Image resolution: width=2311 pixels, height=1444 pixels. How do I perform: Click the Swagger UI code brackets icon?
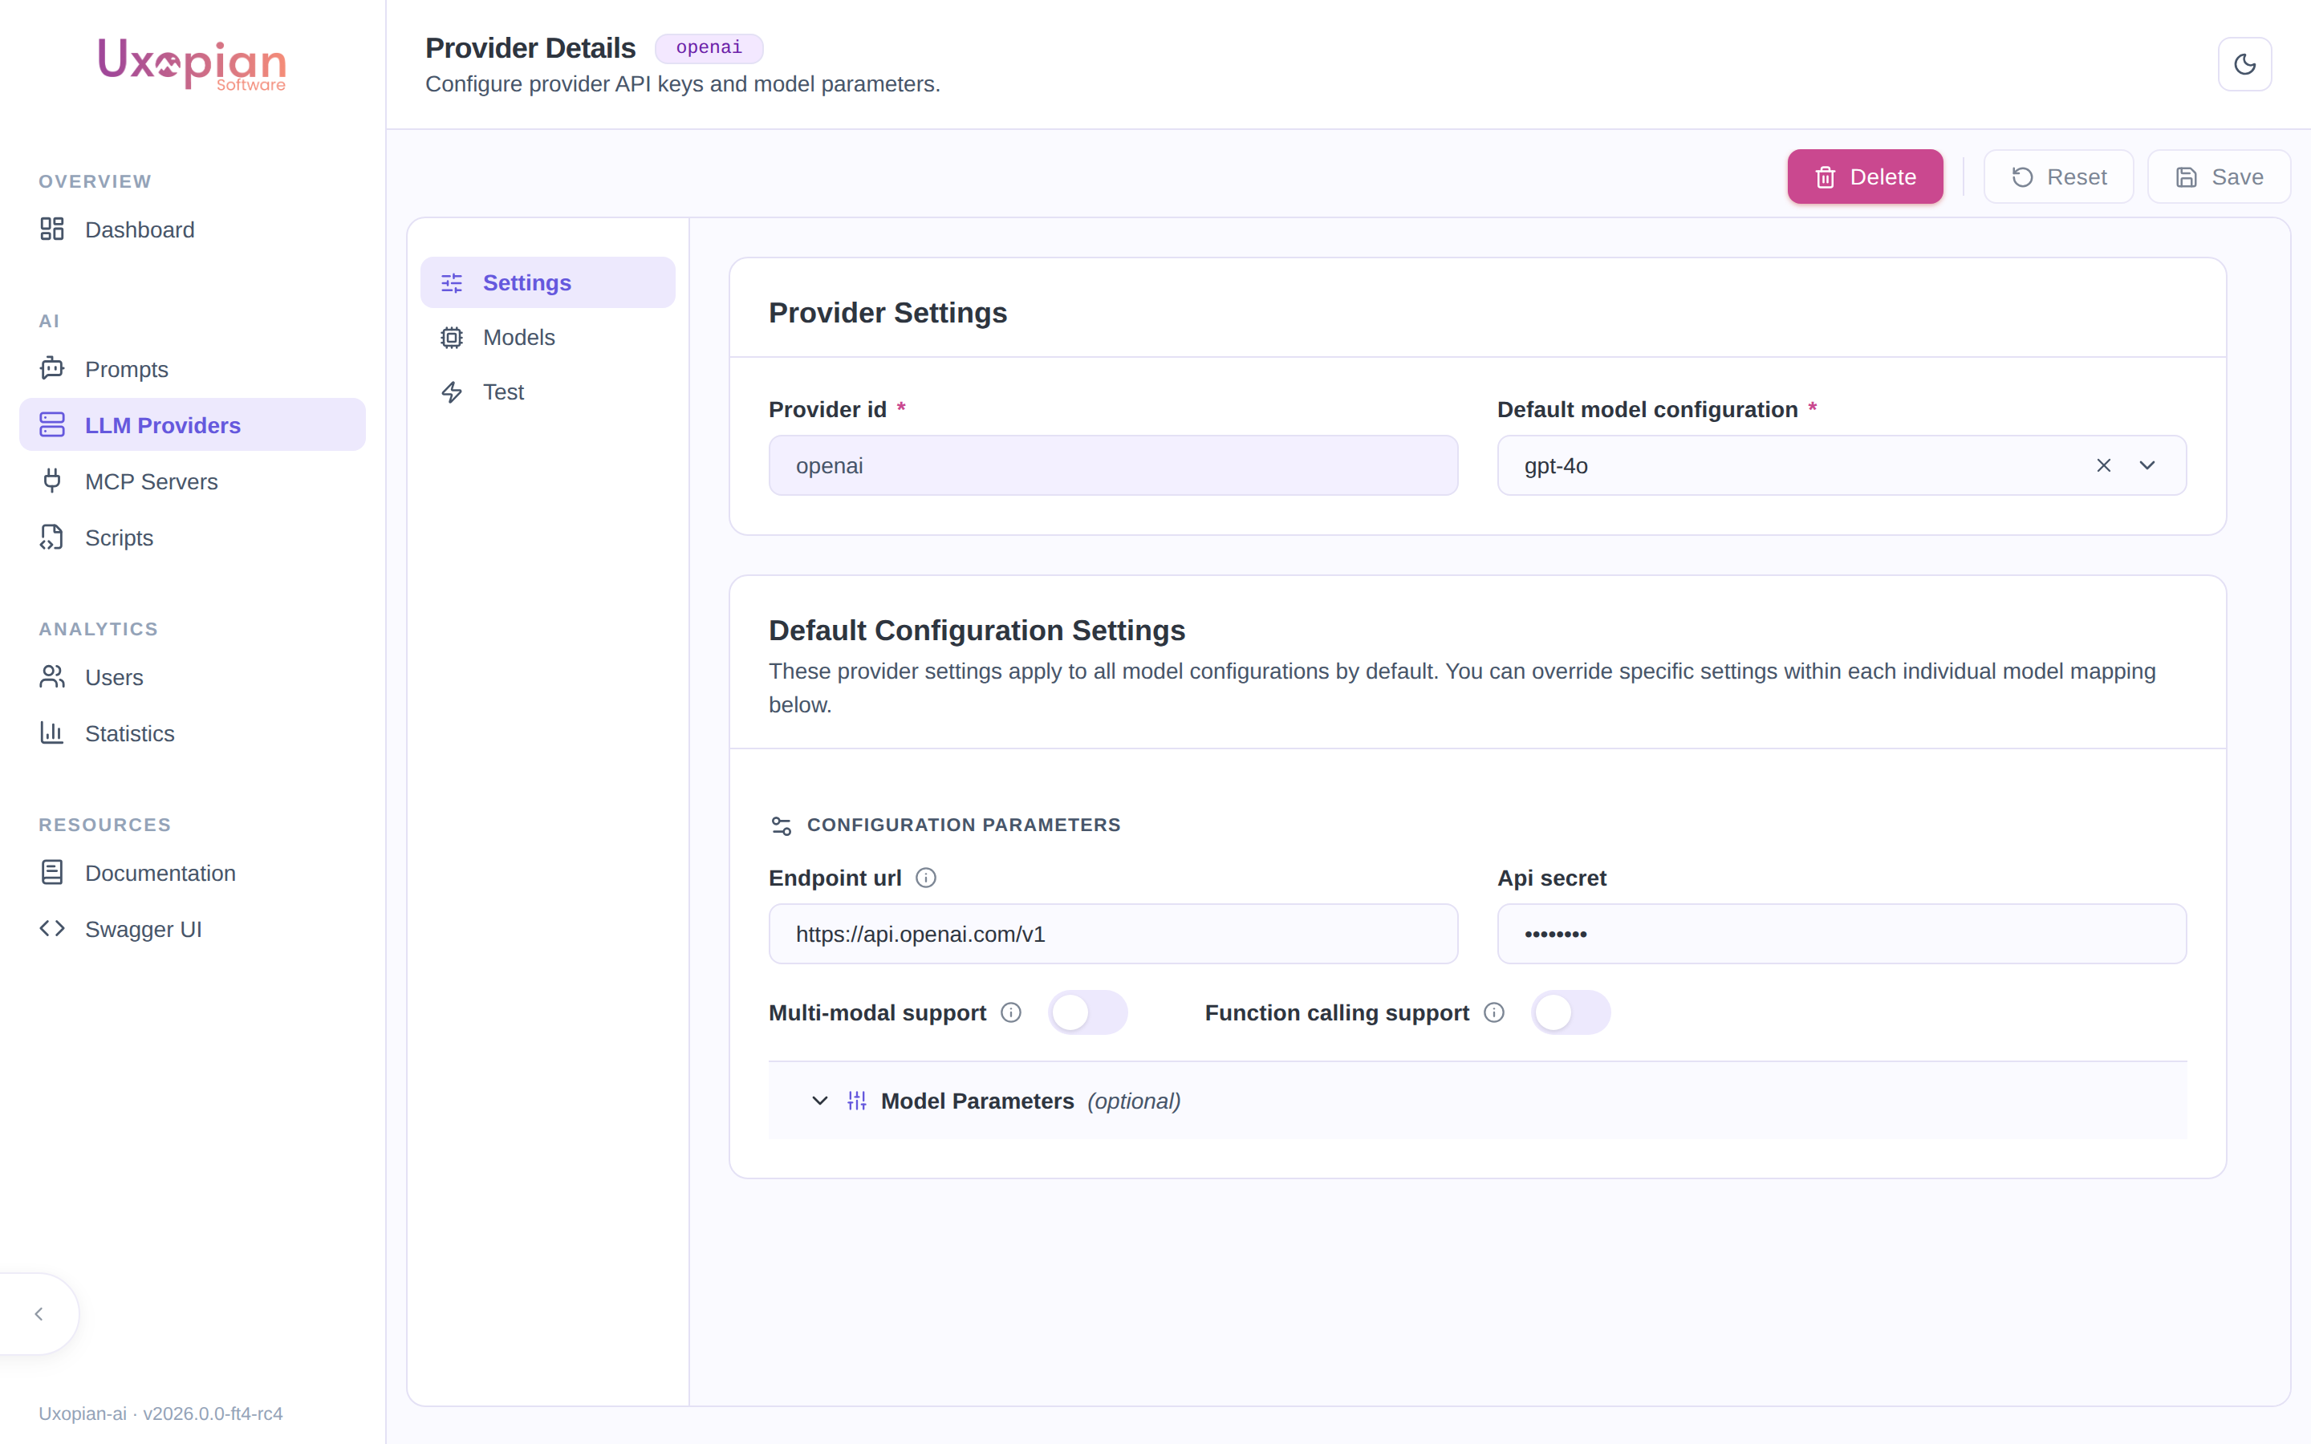pos(52,929)
